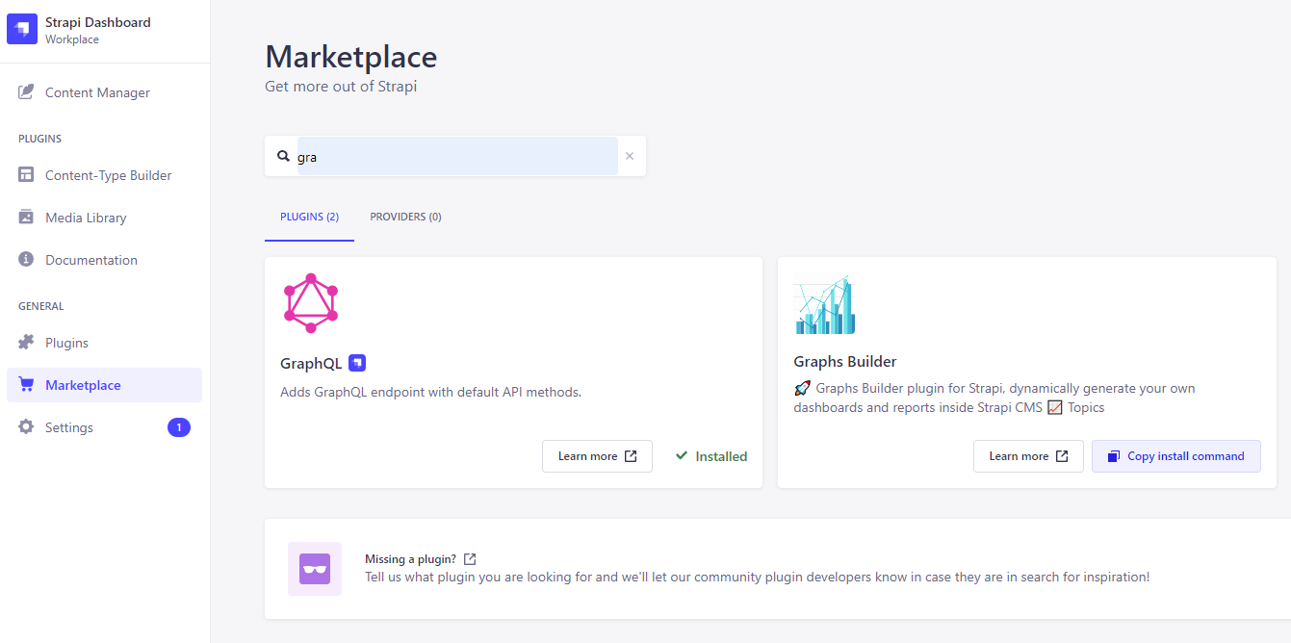
Task: Click the copy icon in the Copy install command button
Action: pyautogui.click(x=1114, y=456)
